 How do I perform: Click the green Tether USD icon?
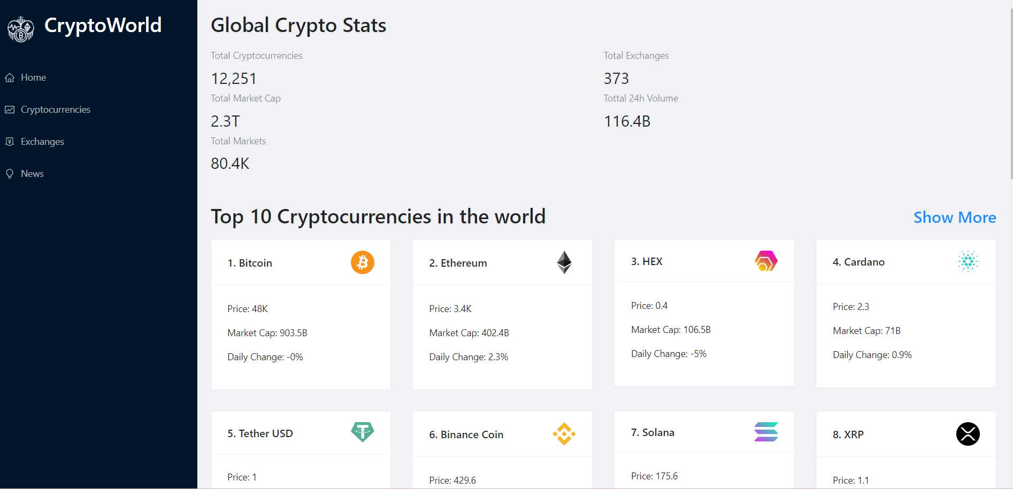tap(363, 432)
